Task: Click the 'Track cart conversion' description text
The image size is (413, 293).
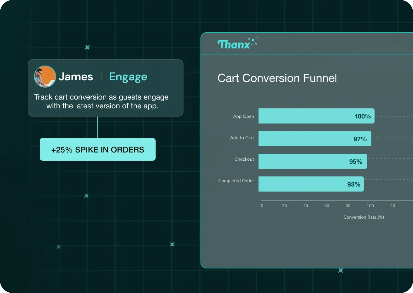Action: pos(102,101)
